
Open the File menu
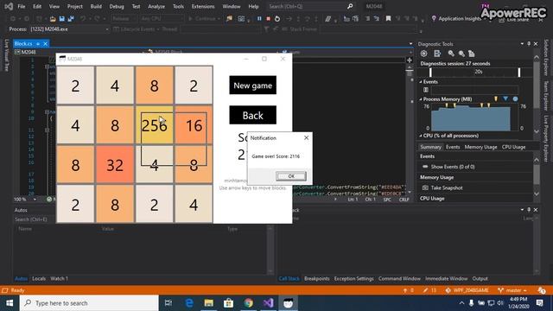coord(21,6)
